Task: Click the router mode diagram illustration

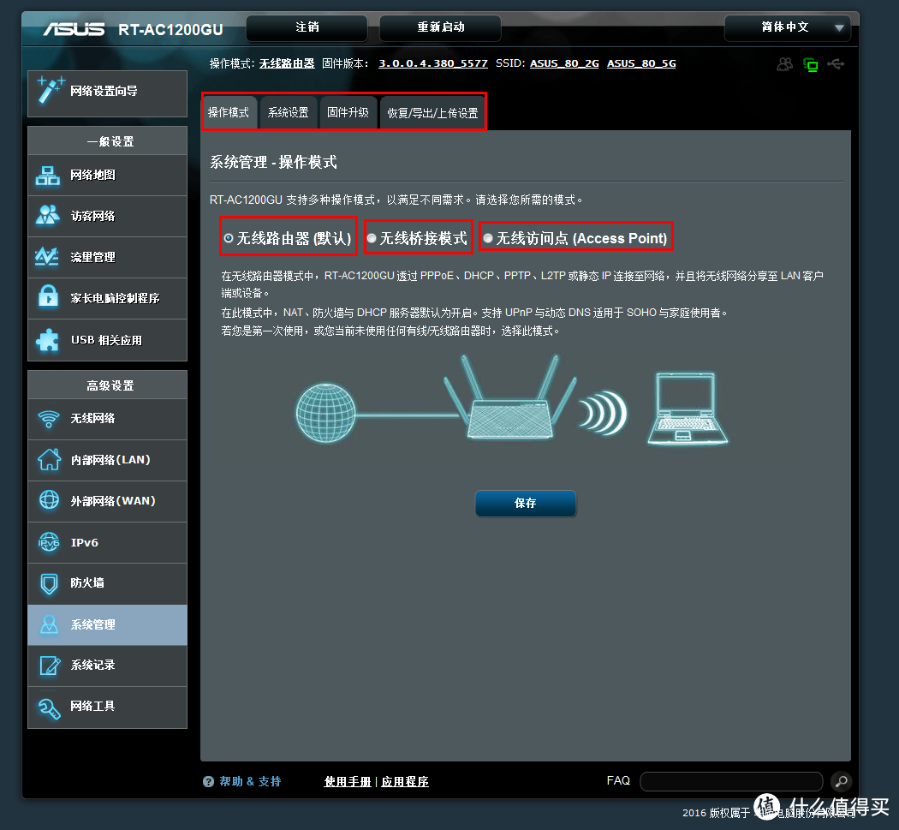Action: 511,400
